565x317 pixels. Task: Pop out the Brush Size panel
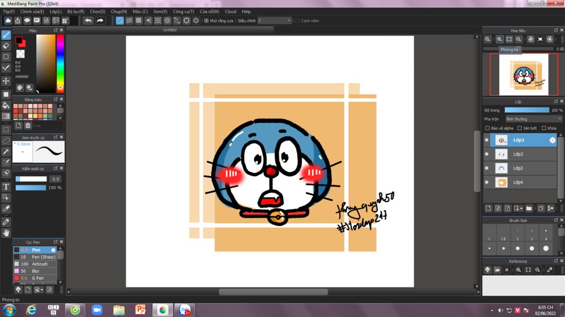point(556,220)
